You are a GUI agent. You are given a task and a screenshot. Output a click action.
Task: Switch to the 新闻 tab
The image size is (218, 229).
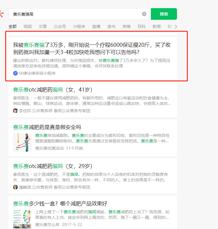[x=156, y=26]
